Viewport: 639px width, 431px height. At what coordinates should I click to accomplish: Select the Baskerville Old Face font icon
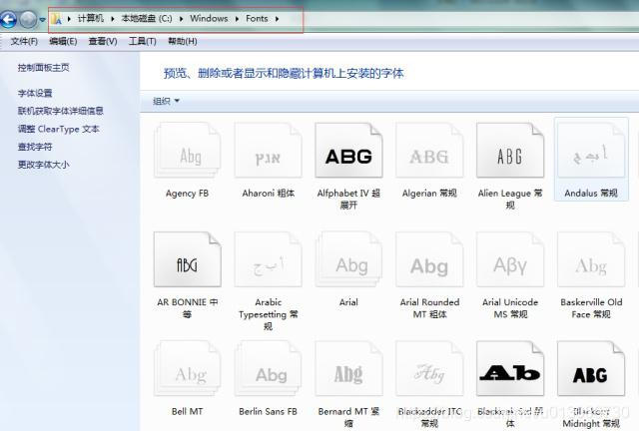(591, 259)
